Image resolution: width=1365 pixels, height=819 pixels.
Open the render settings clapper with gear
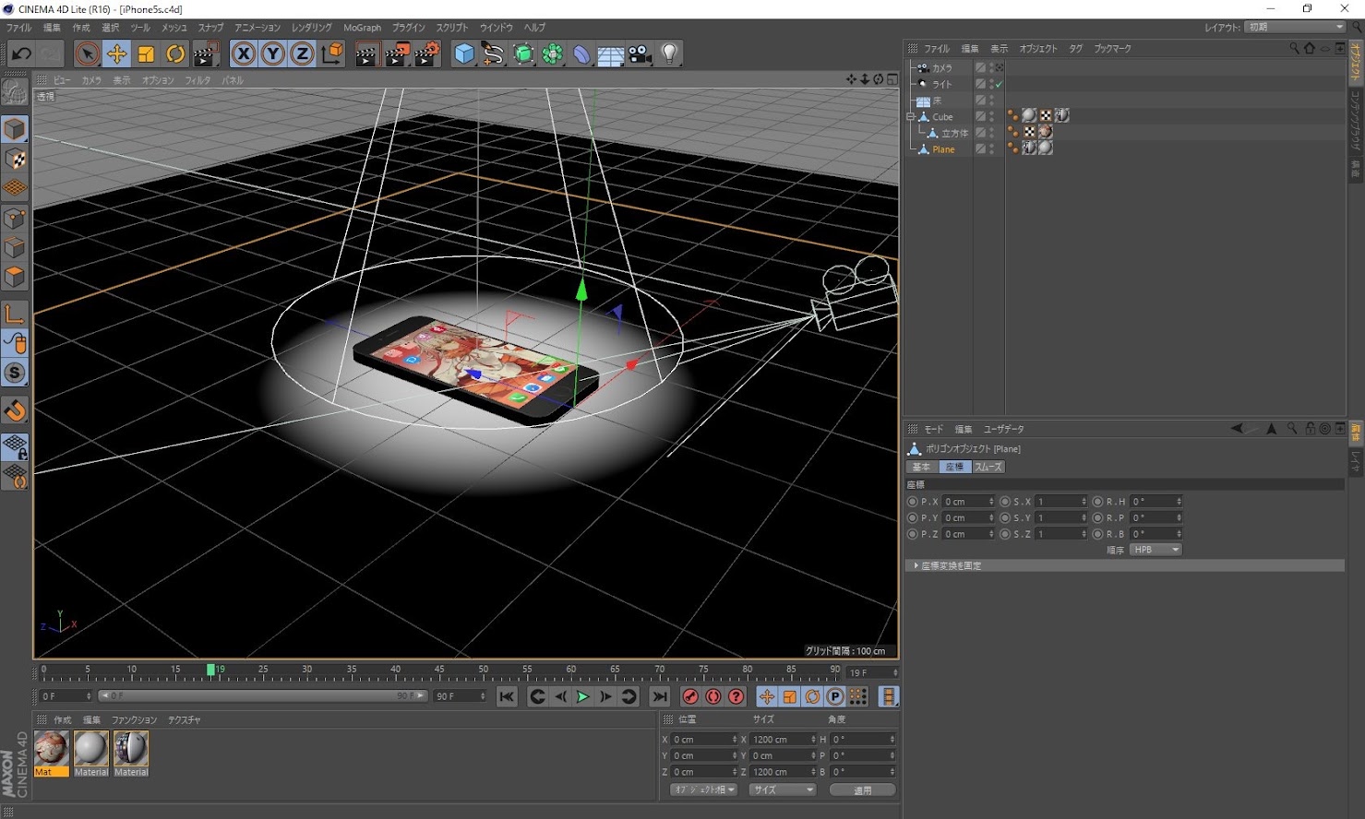pyautogui.click(x=427, y=54)
